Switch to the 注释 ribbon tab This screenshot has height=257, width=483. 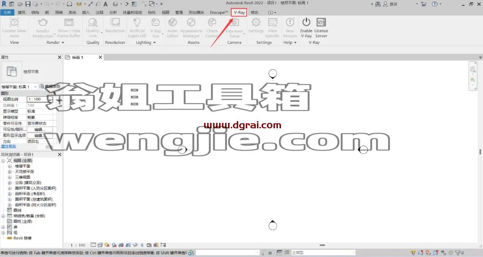point(99,13)
